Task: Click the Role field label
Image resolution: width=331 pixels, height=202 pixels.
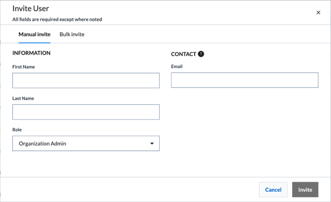Action: pyautogui.click(x=17, y=130)
